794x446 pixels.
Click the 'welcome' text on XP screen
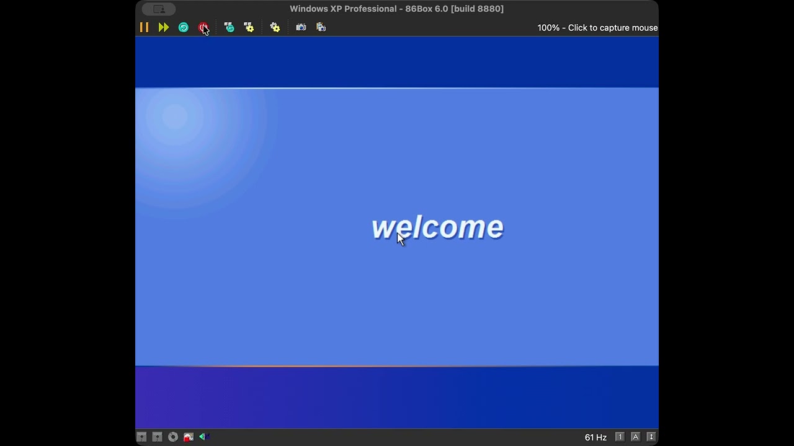437,227
